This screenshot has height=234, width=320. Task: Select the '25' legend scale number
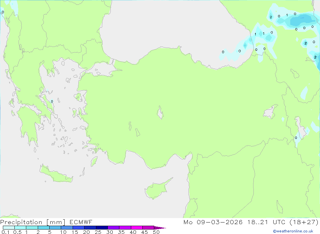98,232
